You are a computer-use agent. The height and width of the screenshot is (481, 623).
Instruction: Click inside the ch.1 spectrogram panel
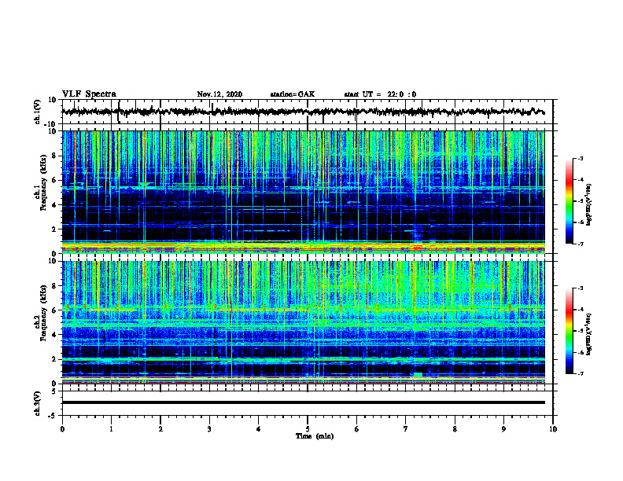(303, 192)
